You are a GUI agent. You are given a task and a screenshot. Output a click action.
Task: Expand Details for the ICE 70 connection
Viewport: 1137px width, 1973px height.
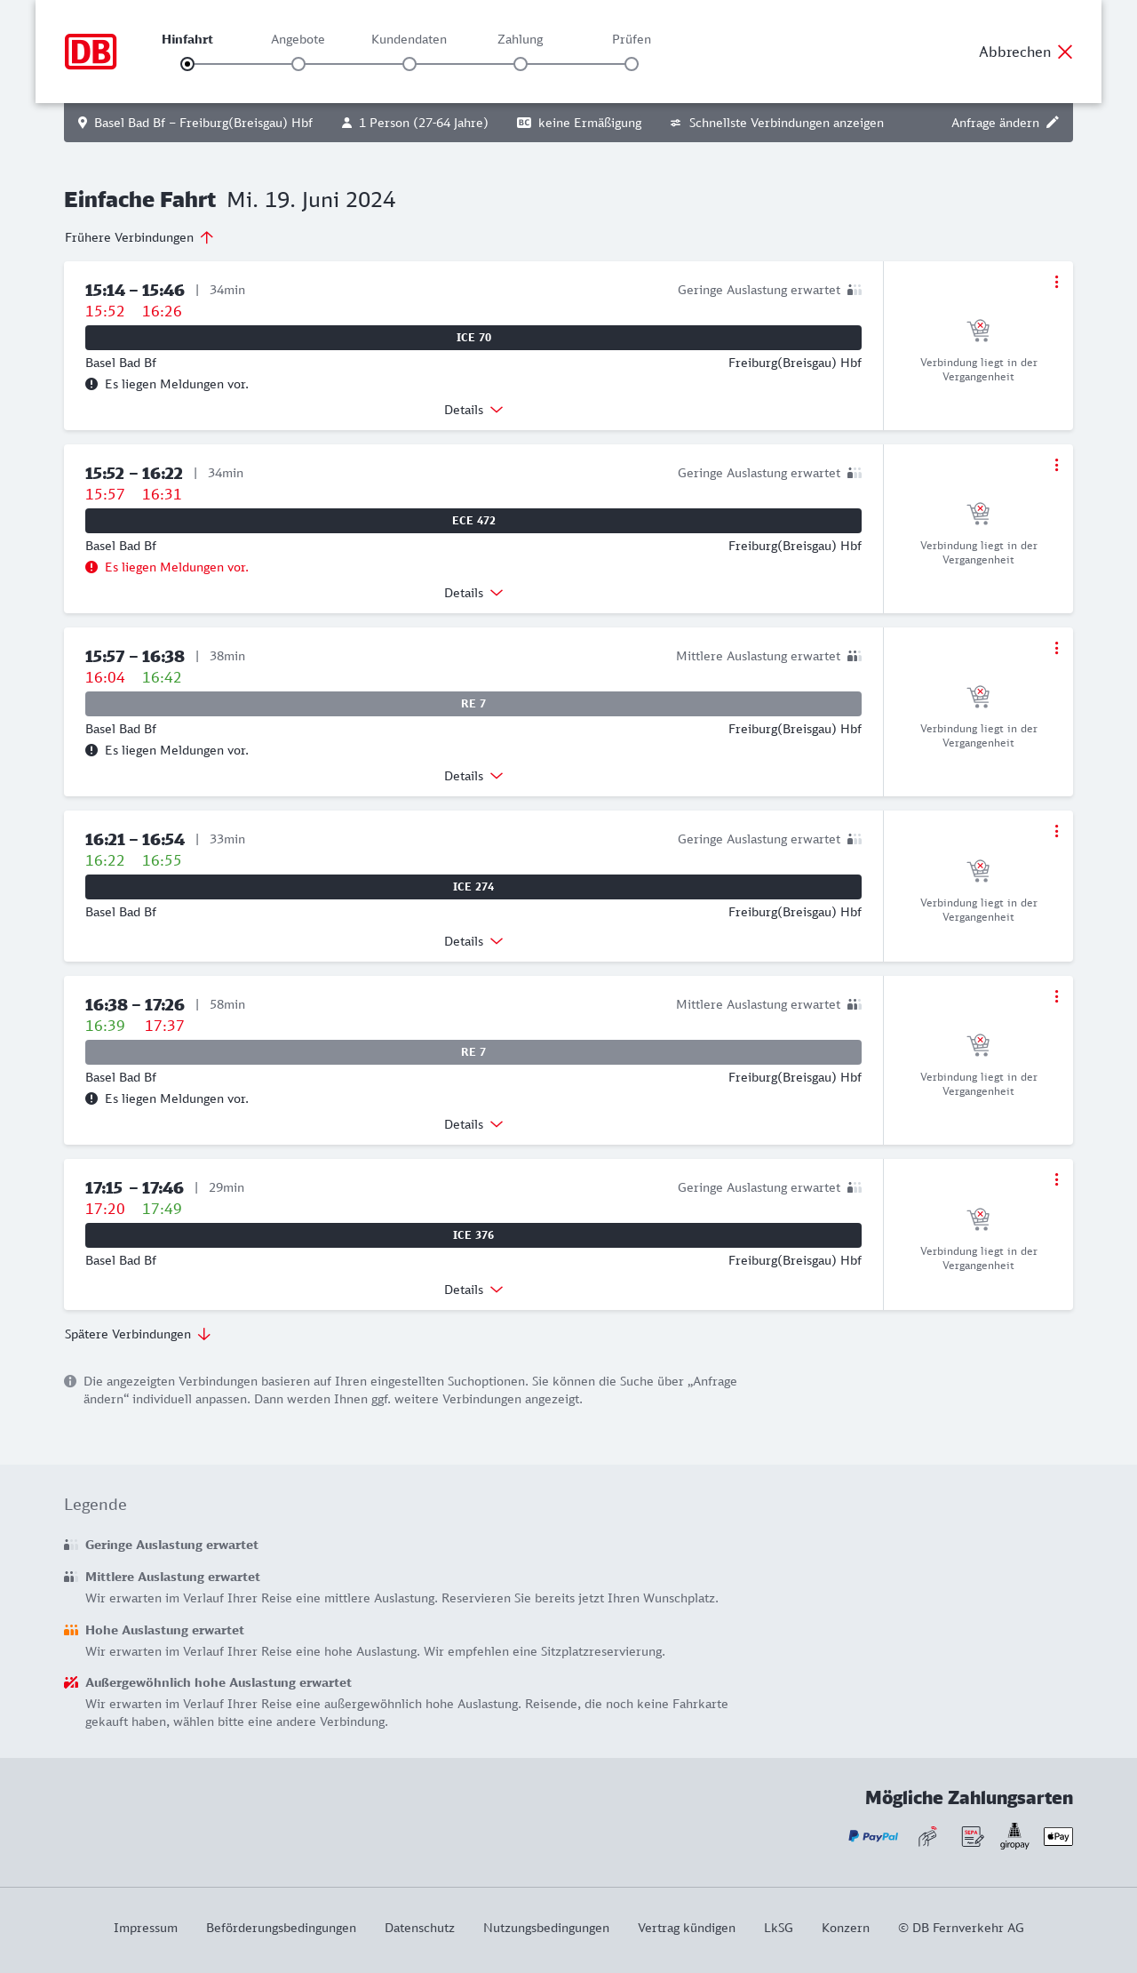pos(473,410)
